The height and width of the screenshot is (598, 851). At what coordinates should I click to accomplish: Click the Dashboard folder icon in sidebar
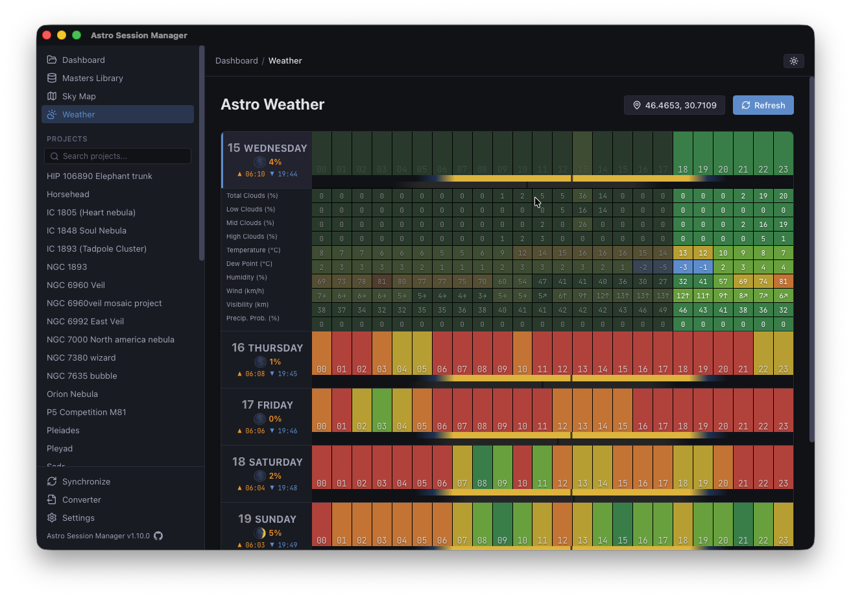coord(52,60)
